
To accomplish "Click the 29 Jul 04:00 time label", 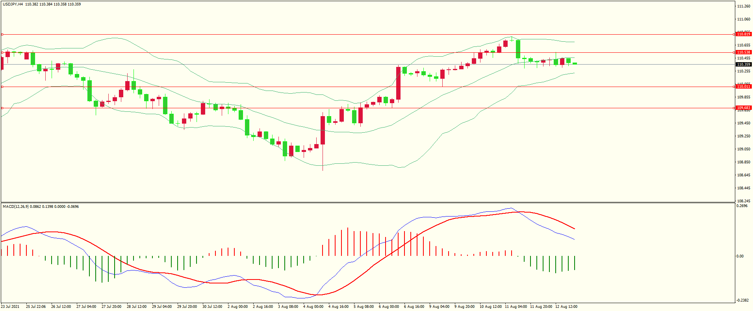I will [x=162, y=307].
